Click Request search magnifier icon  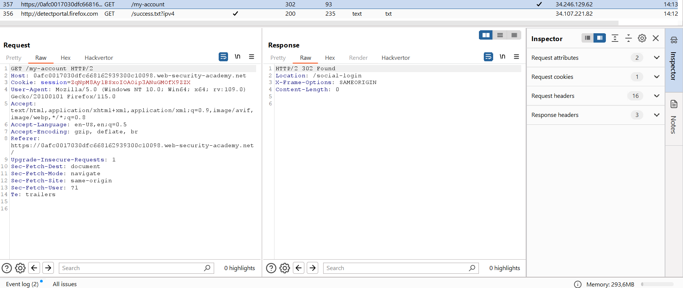click(207, 268)
